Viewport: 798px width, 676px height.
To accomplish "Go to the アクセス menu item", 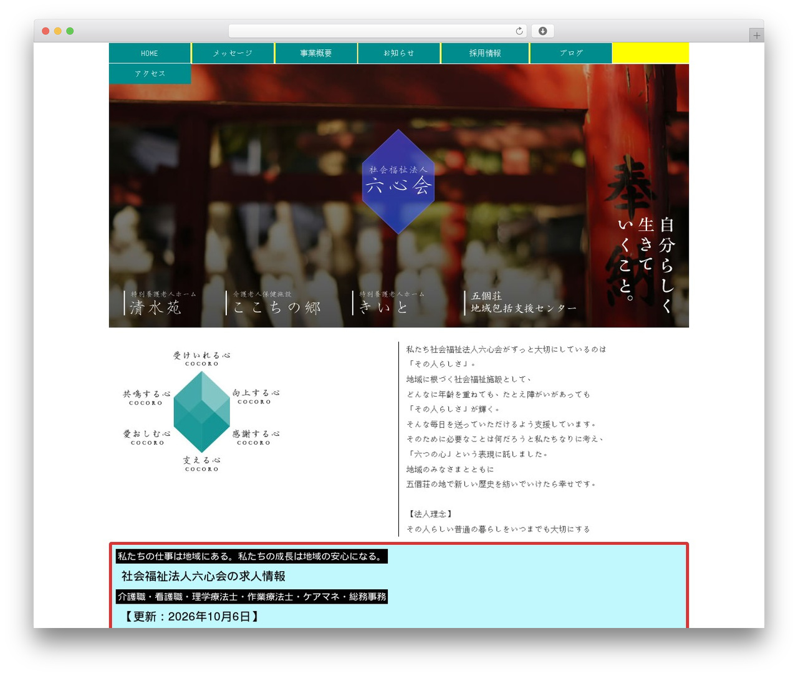I will tap(150, 74).
